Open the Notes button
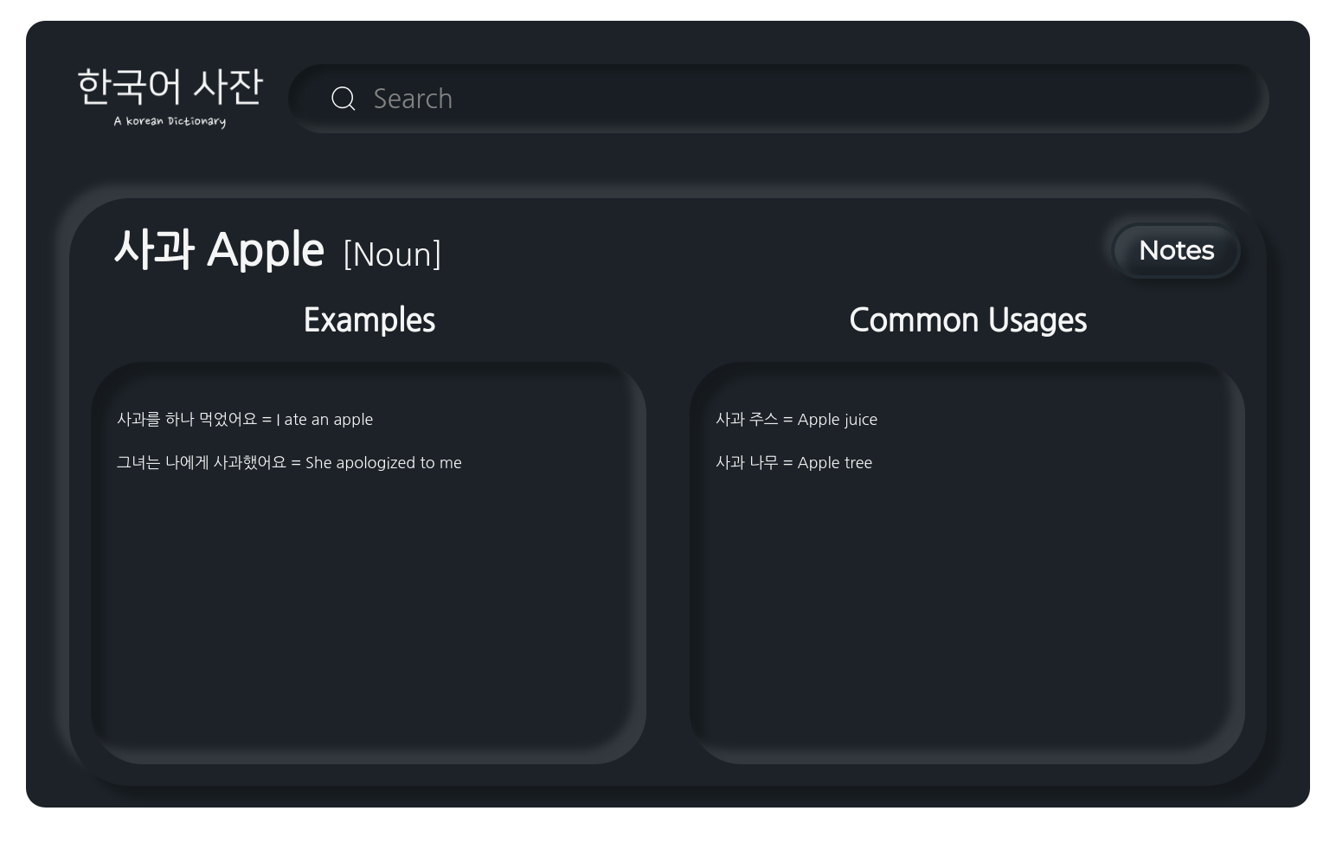Image resolution: width=1336 pixels, height=843 pixels. (x=1176, y=251)
